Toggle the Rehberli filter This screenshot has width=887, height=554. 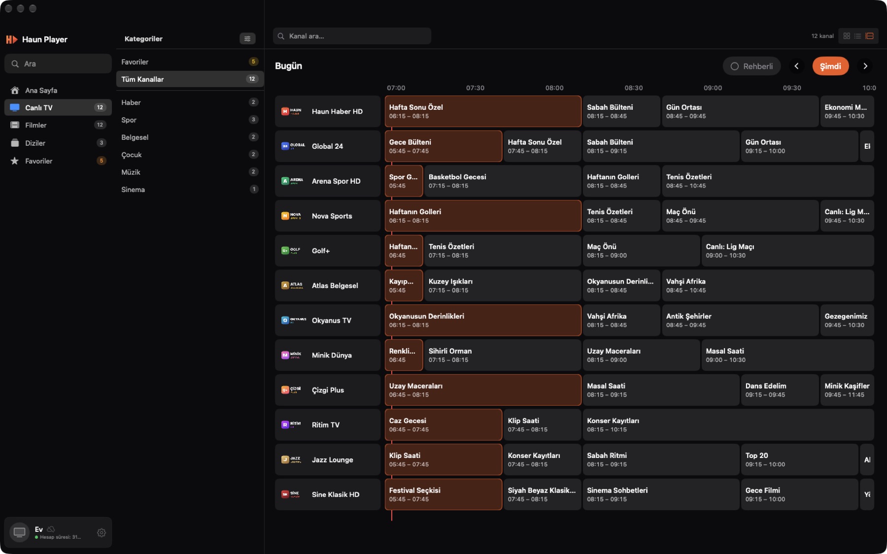(751, 66)
